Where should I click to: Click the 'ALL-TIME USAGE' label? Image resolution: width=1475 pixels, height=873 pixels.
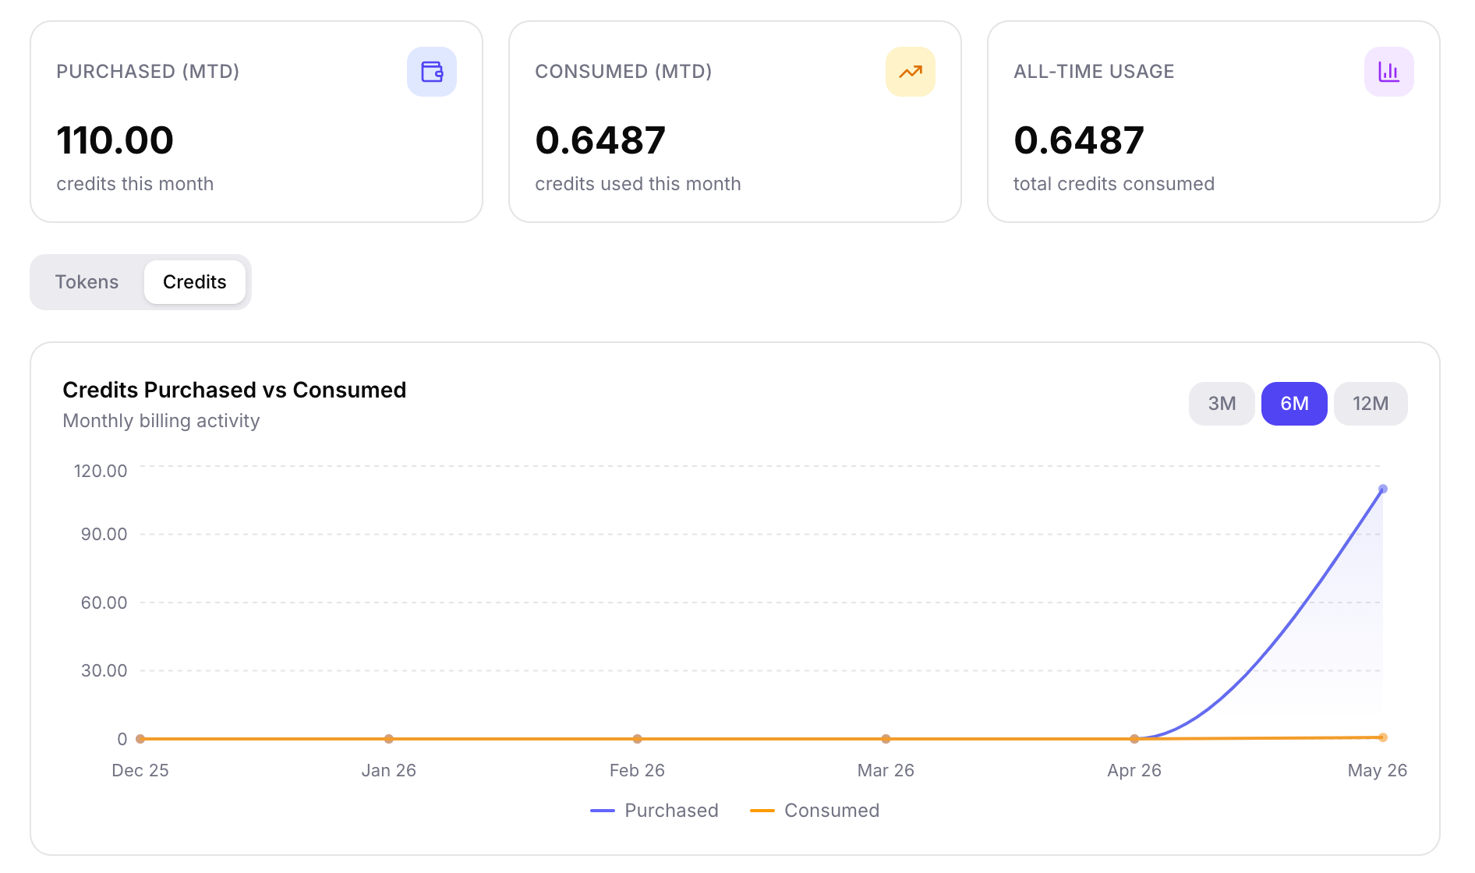pos(1094,72)
